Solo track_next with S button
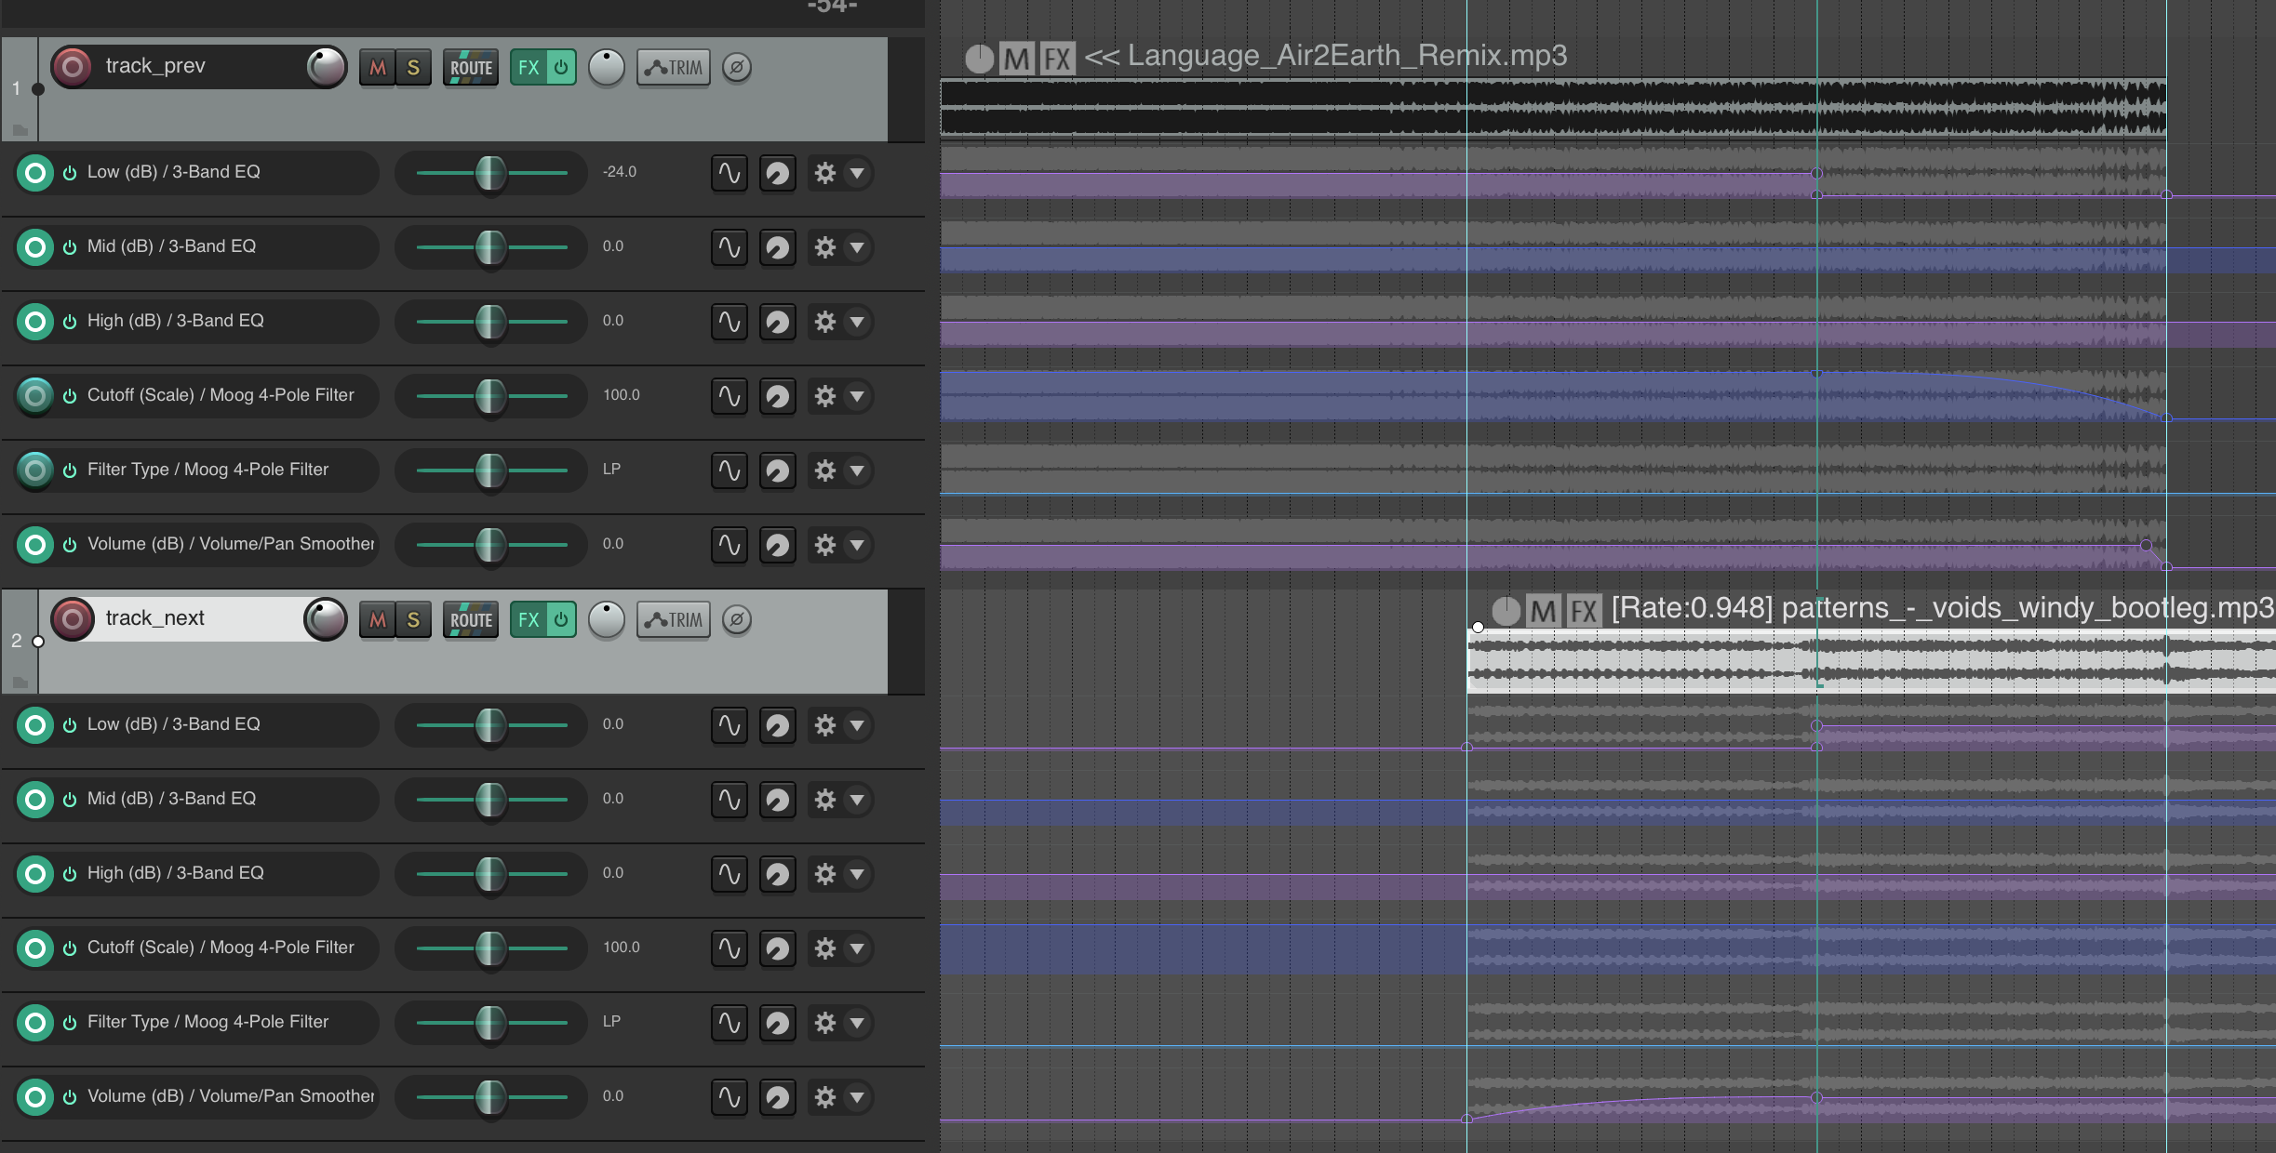 [x=413, y=619]
